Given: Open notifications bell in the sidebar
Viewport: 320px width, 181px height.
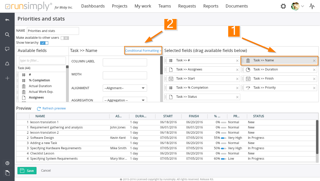Looking at the screenshot, I should 7,64.
